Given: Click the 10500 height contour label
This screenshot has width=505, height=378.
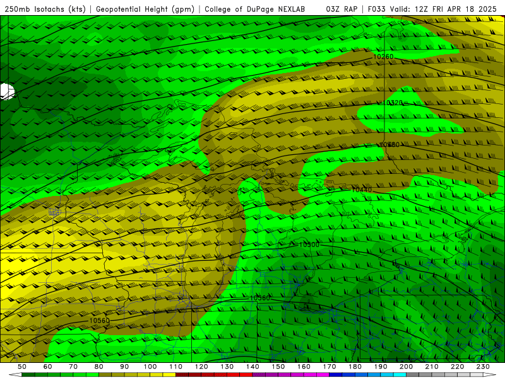Looking at the screenshot, I should tap(309, 244).
